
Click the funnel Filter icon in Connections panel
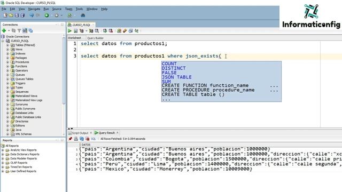[19, 31]
